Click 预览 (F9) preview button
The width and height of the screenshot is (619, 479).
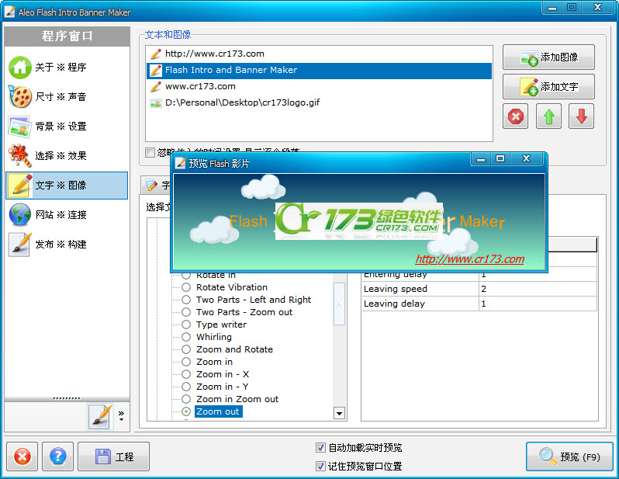pos(569,456)
